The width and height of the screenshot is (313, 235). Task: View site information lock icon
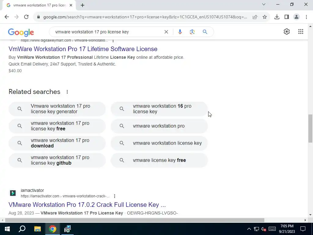39,17
